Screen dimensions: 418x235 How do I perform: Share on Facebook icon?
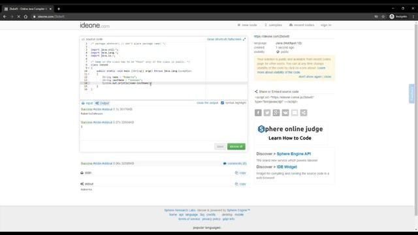click(x=258, y=113)
